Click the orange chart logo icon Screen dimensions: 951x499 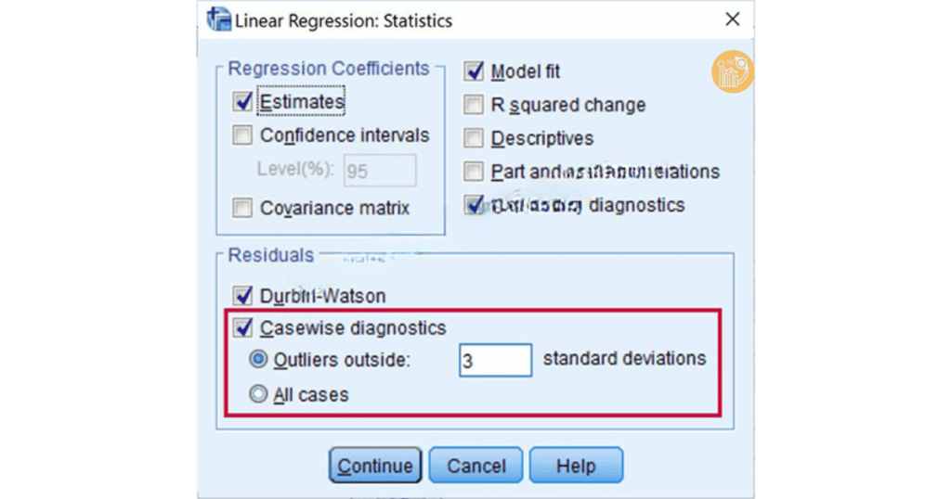[x=733, y=71]
